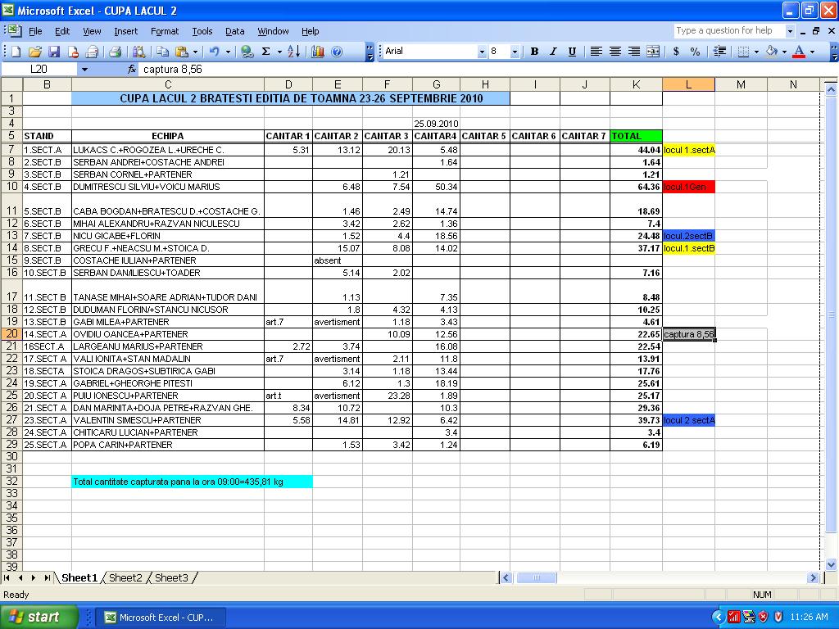The image size is (839, 629).
Task: Toggle italic formatting
Action: [553, 52]
